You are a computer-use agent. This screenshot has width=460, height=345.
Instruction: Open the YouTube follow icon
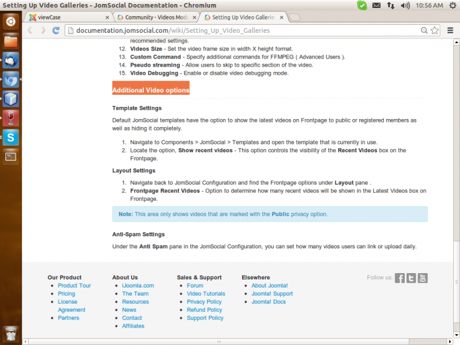423,278
